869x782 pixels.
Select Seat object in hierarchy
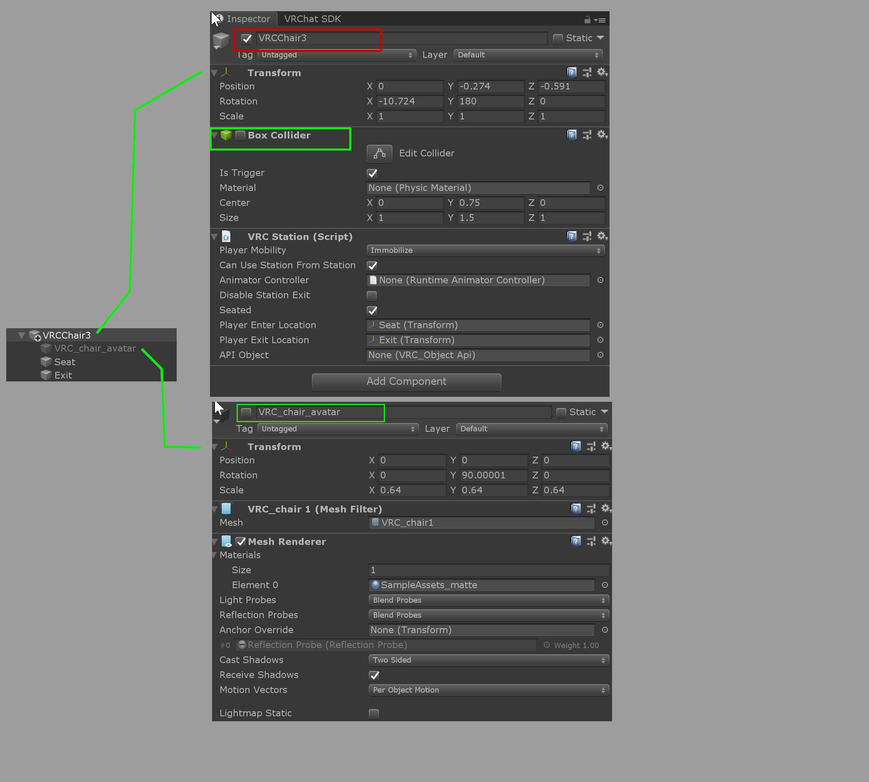click(64, 362)
